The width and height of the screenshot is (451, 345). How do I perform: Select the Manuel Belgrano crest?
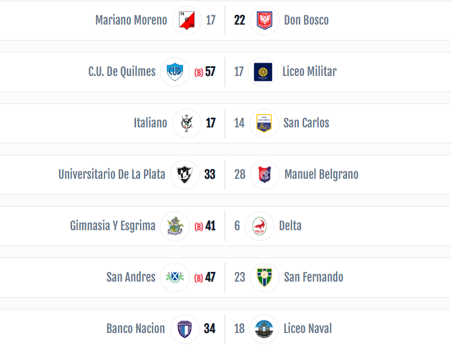264,175
